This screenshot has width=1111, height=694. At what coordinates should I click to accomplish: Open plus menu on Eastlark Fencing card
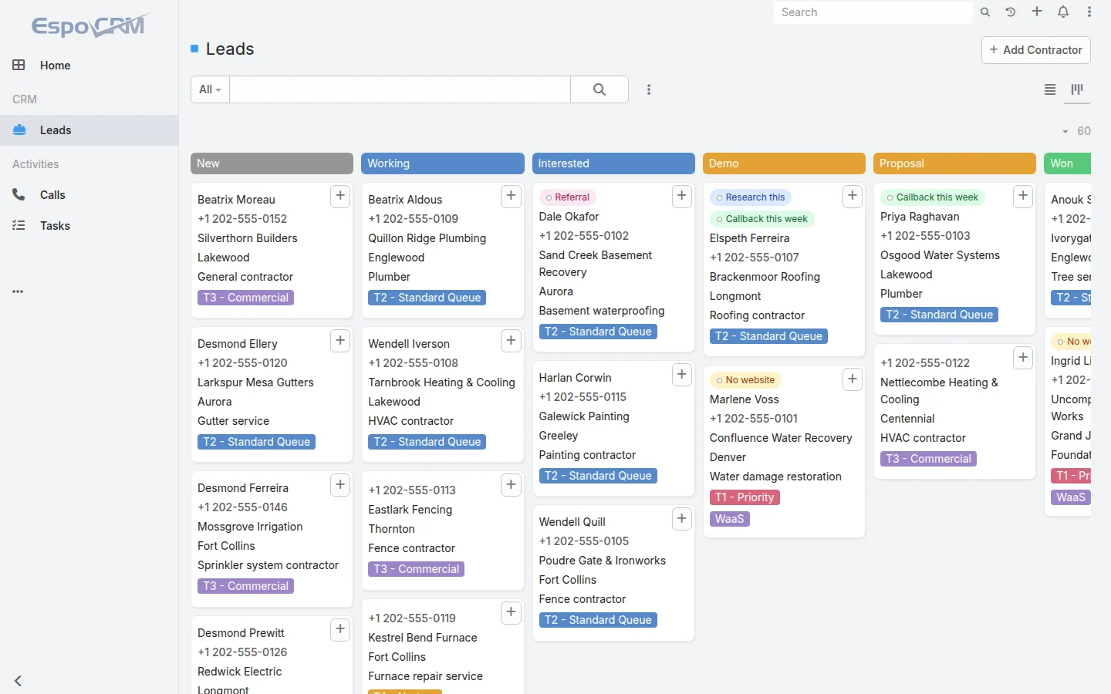tap(511, 484)
